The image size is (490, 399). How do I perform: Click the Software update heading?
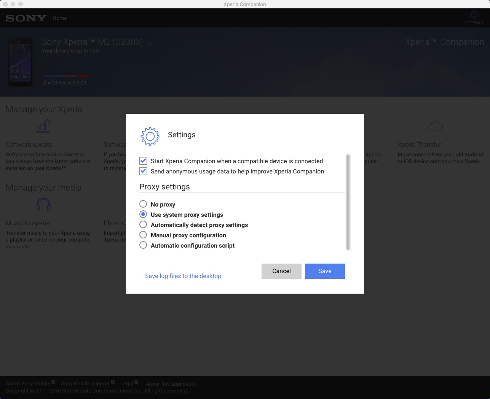pos(29,145)
